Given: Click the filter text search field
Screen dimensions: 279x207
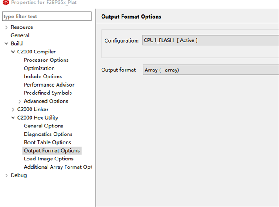Looking at the screenshot, I should [x=47, y=17].
